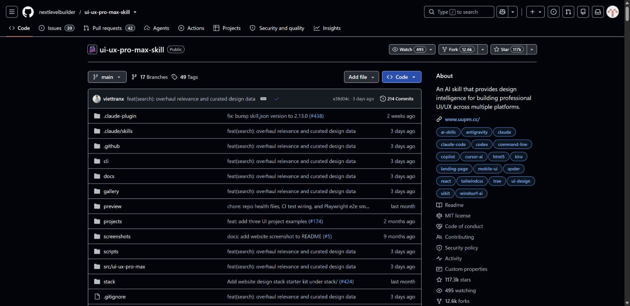Switch to the Security and quality tab
Screen dimensions: 630x306
(277, 28)
